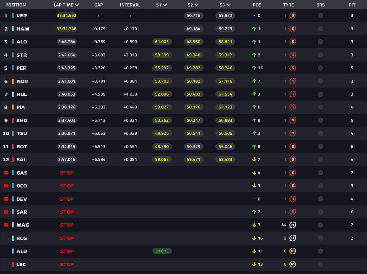The width and height of the screenshot is (367, 274).
Task: Click the medium tyre icon for ALB
Action: click(293, 251)
